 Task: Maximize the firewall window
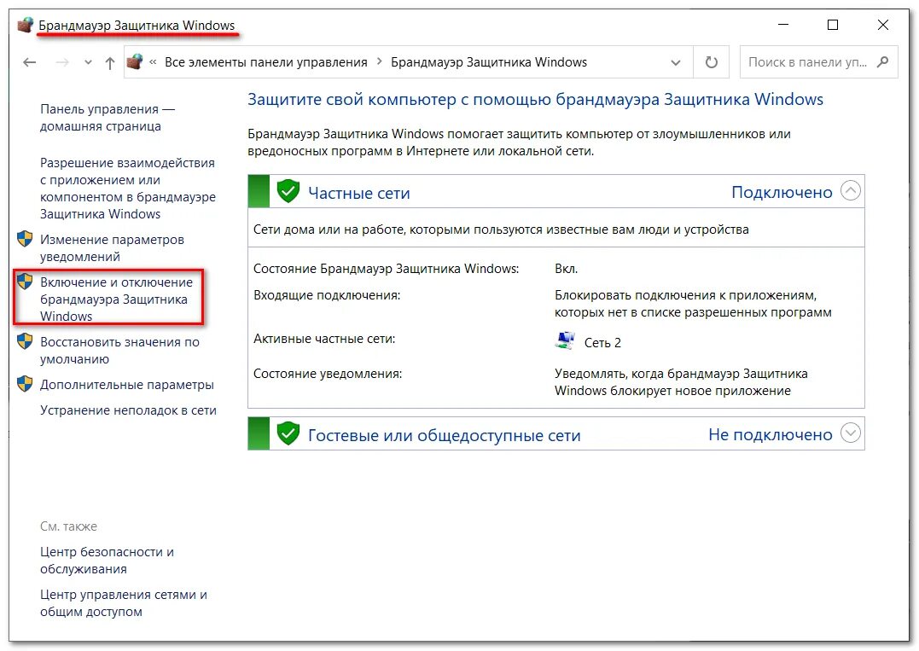pyautogui.click(x=832, y=25)
